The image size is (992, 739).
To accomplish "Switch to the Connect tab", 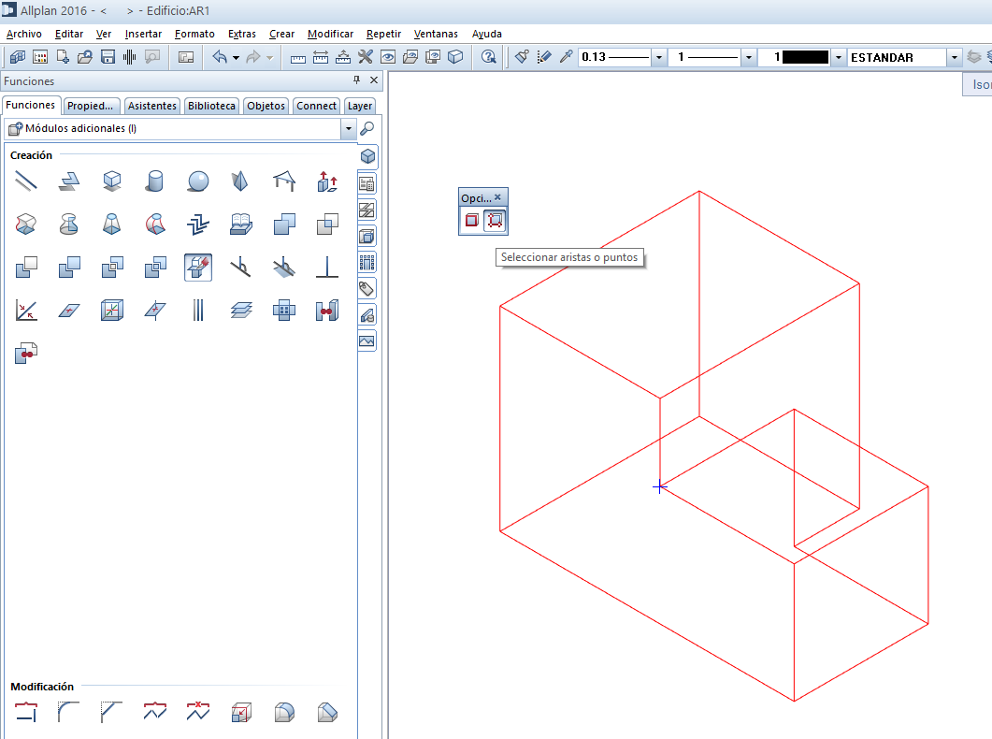I will point(316,106).
